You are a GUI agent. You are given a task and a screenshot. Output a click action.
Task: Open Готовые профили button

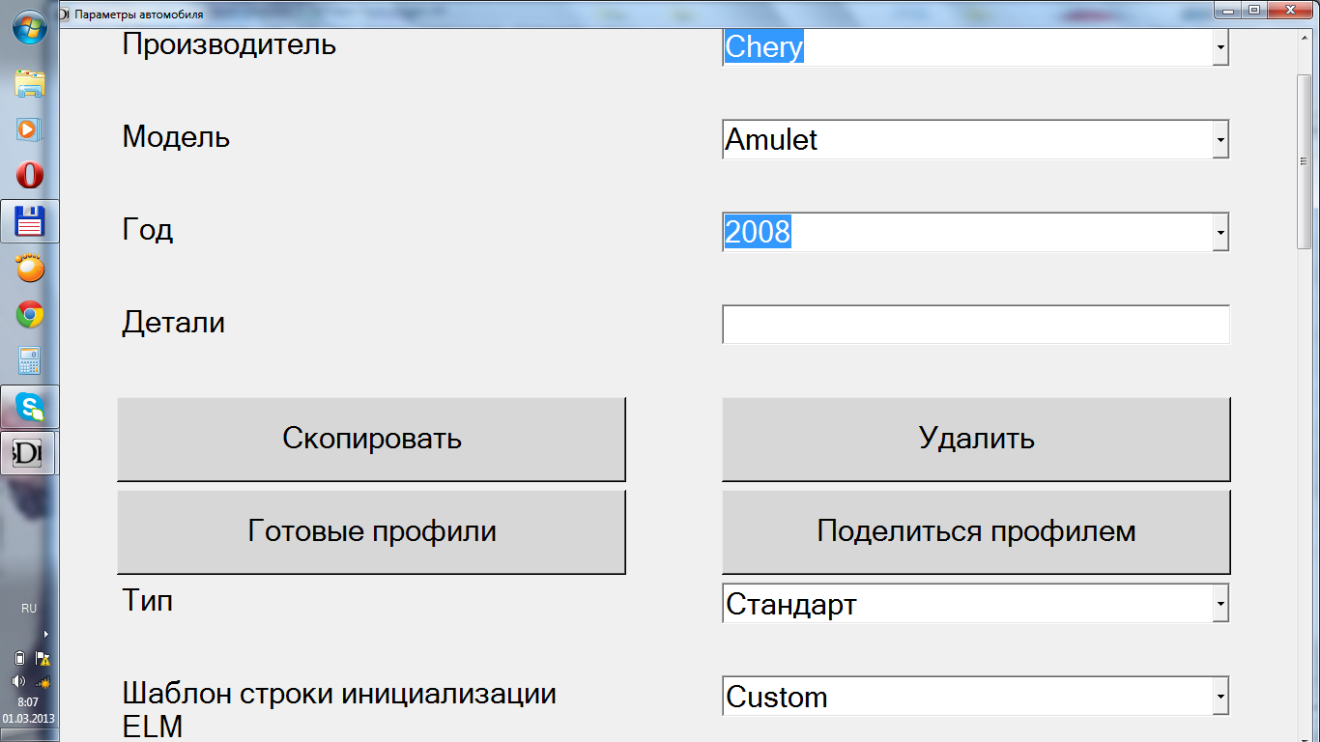coord(371,531)
